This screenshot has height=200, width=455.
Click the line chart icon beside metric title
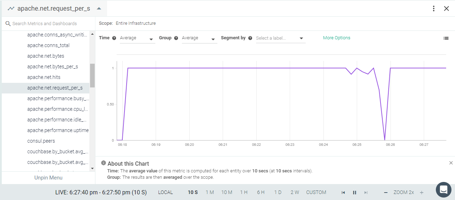(x=11, y=8)
